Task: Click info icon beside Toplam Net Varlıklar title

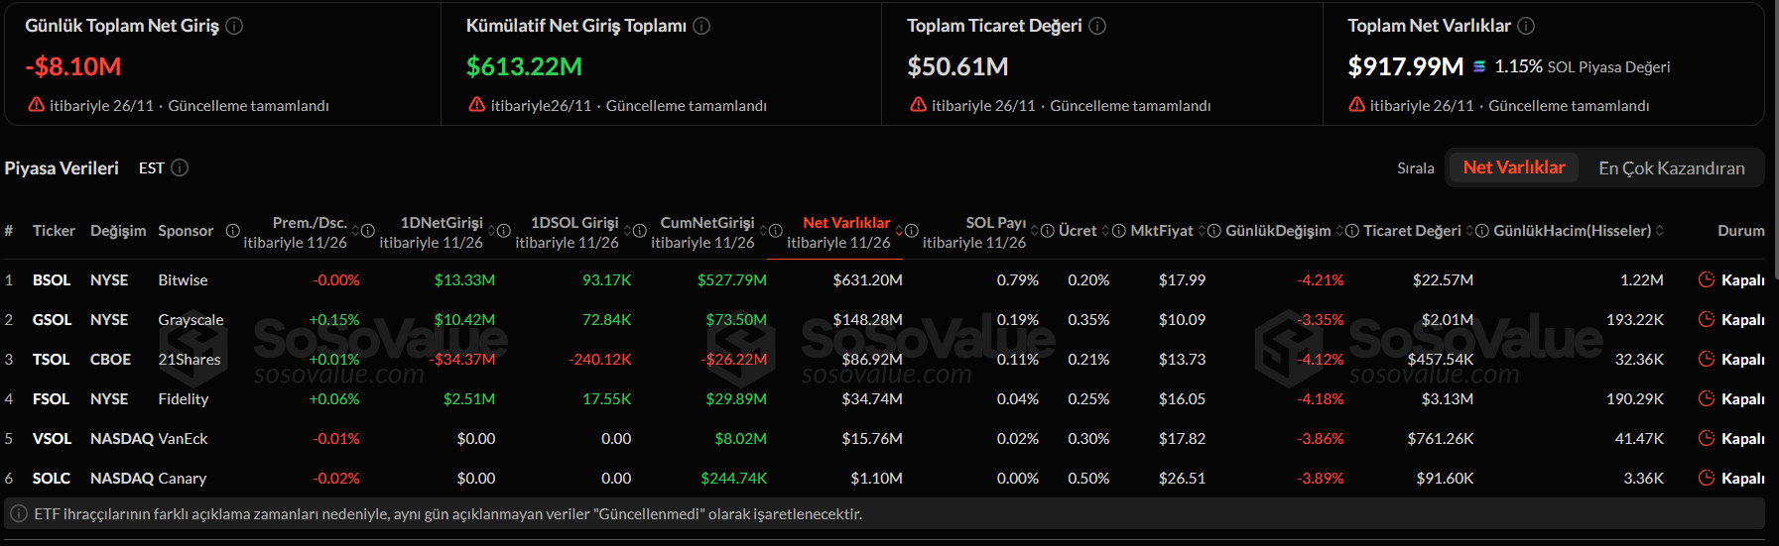Action: [1526, 26]
